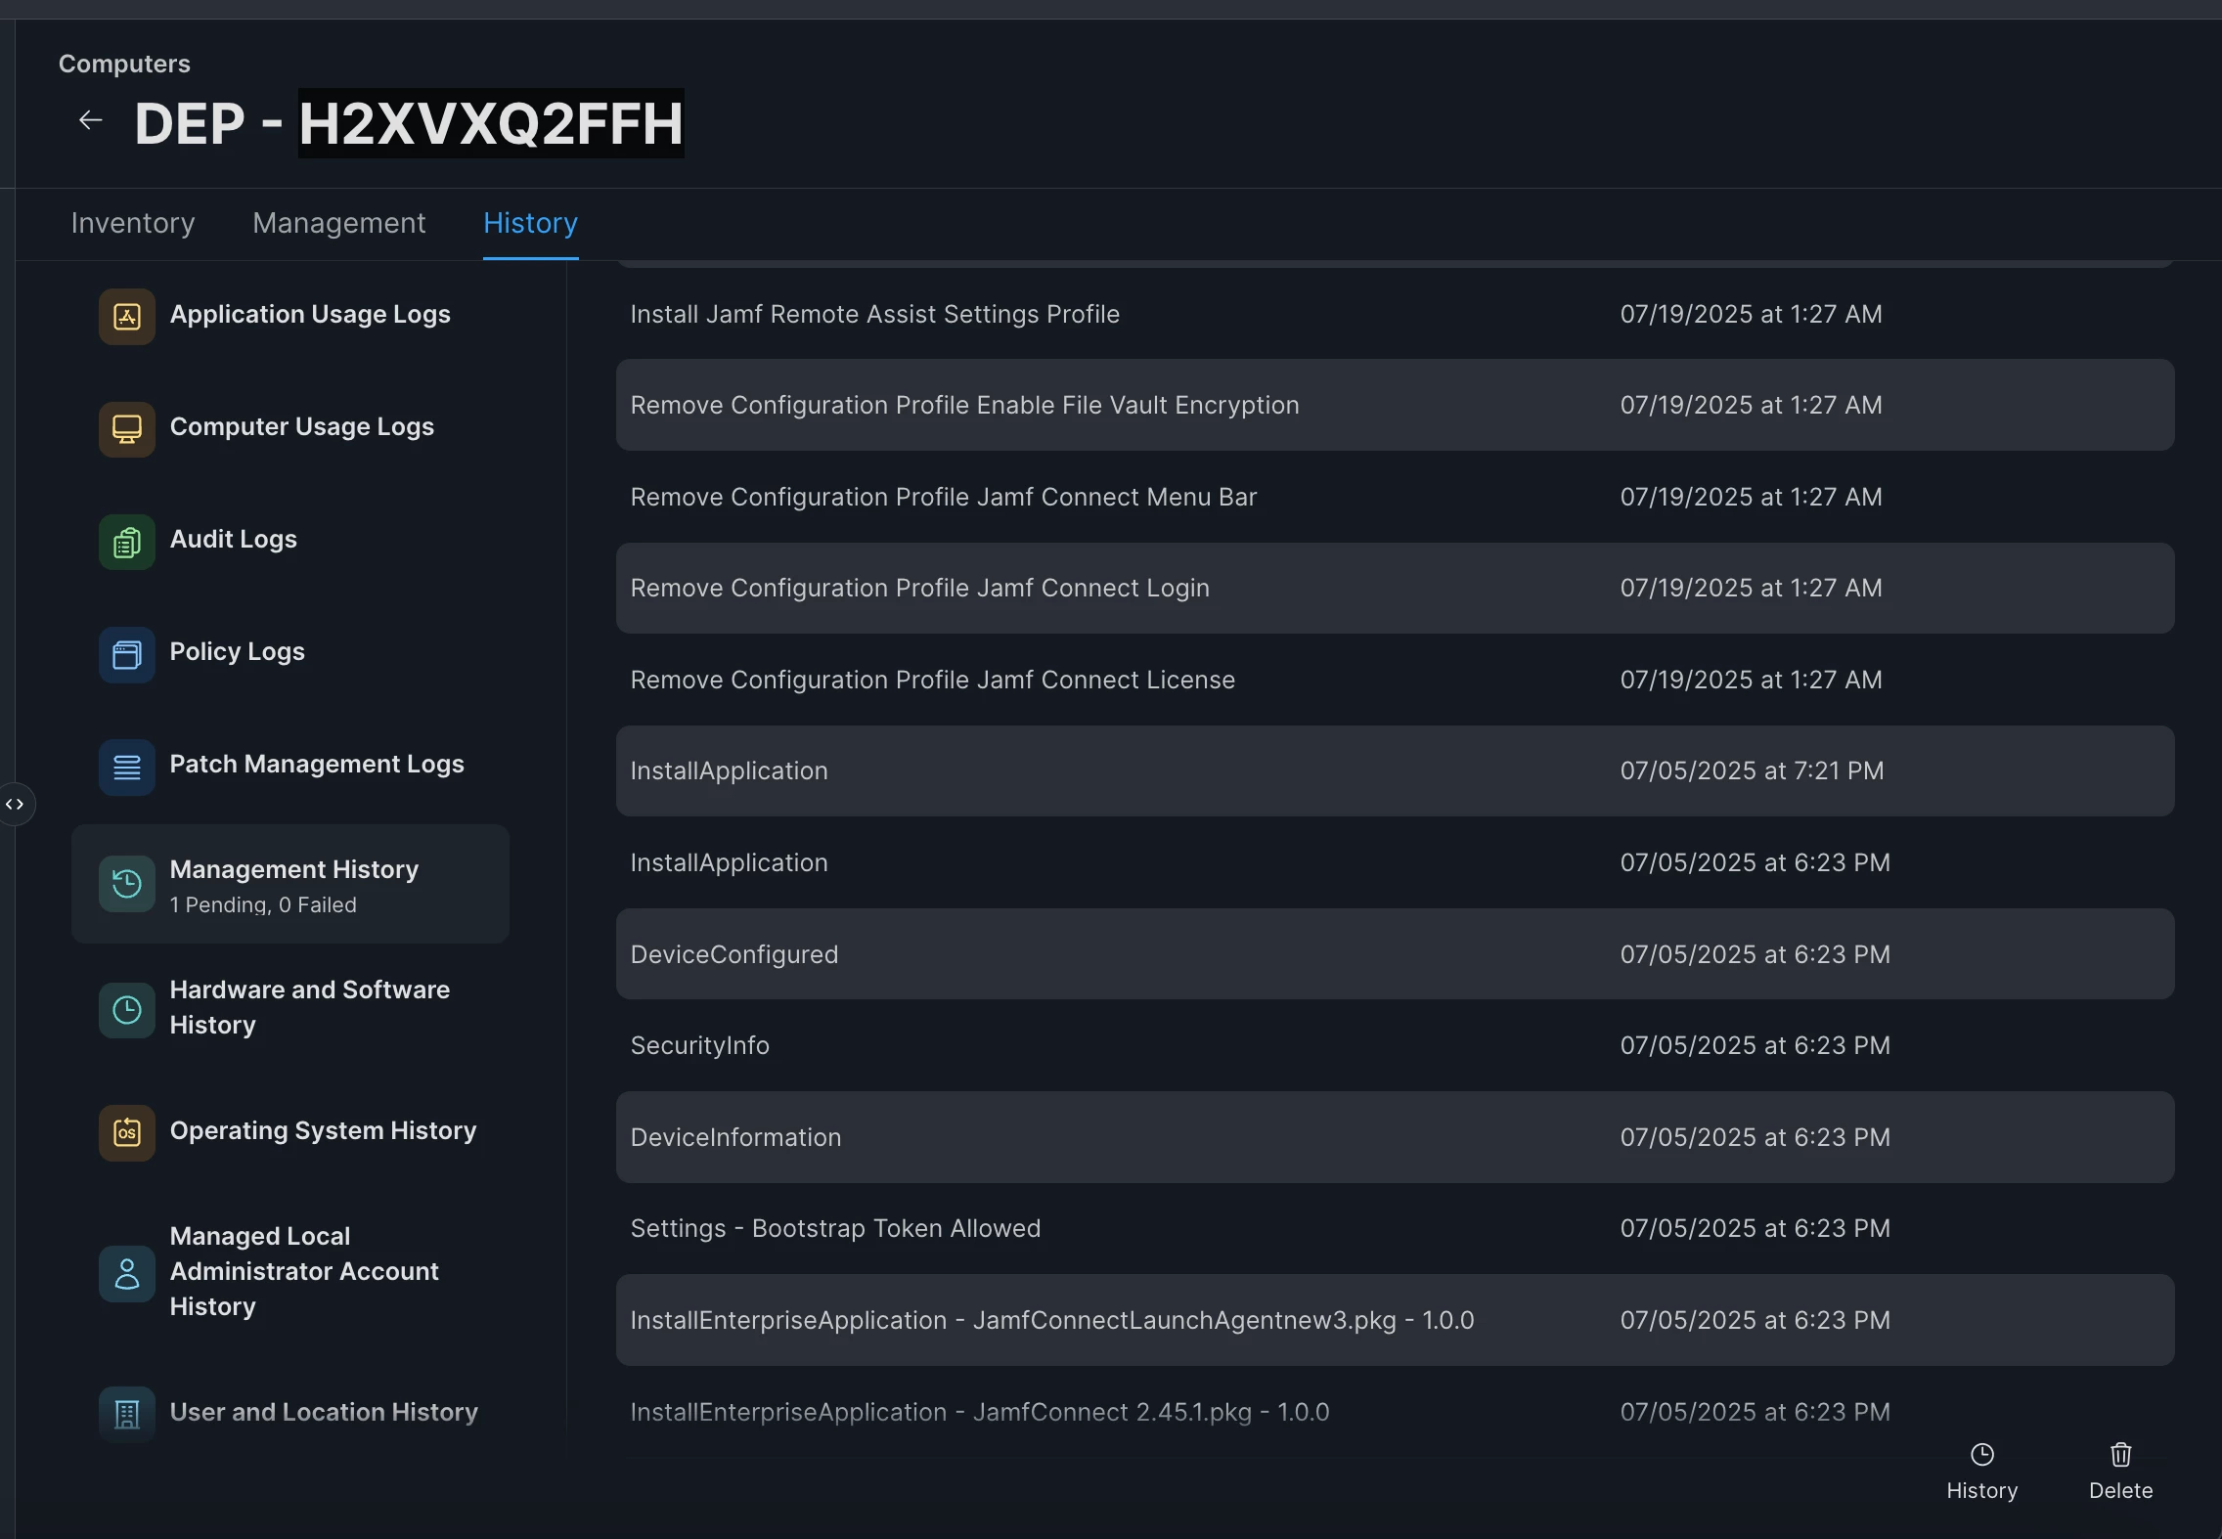
Task: Open Audit Logs section
Action: (290, 540)
